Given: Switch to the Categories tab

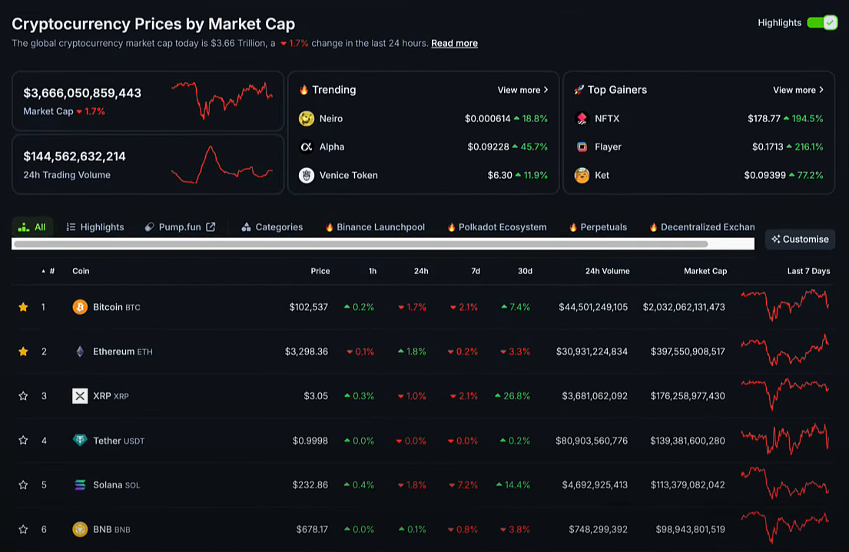Looking at the screenshot, I should click(272, 227).
